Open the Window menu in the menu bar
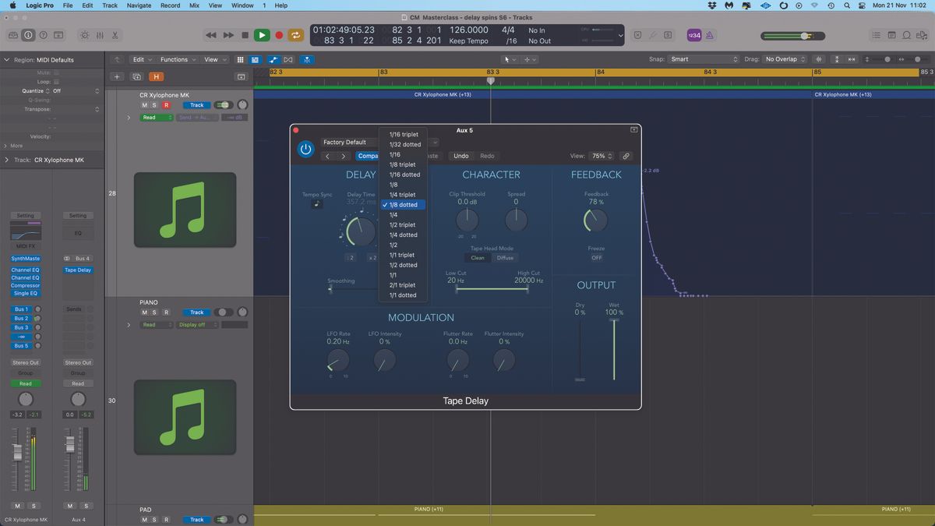Viewport: 935px width, 526px height. [242, 5]
